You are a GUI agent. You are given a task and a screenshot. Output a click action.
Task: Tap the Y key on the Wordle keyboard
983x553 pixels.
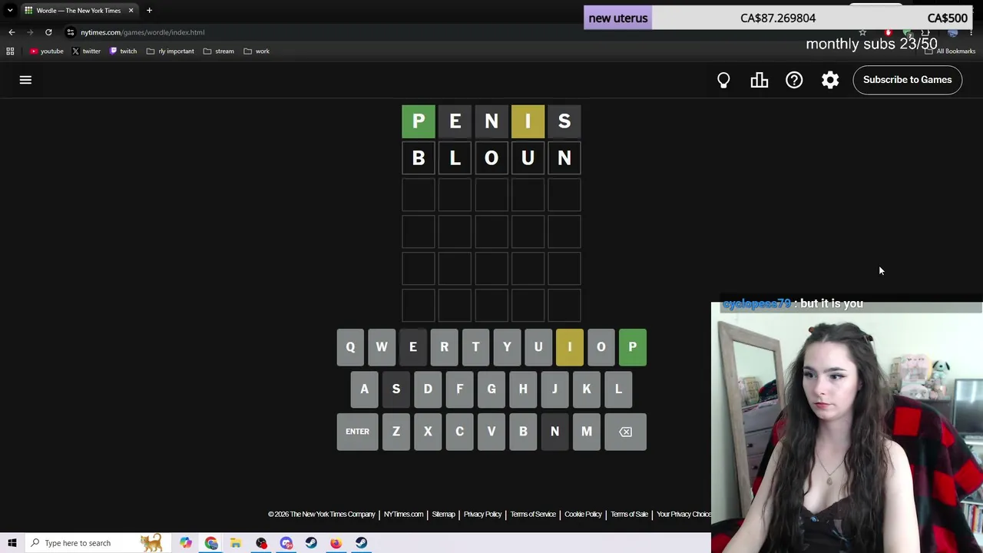tap(507, 347)
